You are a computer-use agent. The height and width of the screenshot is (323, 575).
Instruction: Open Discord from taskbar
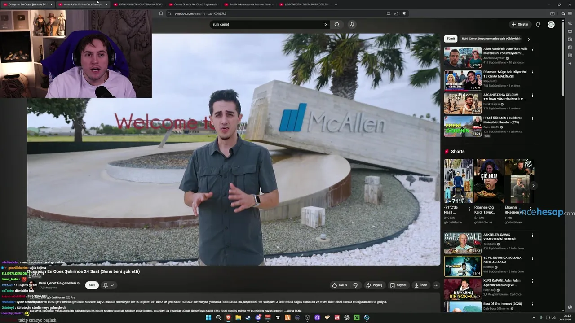click(258, 318)
